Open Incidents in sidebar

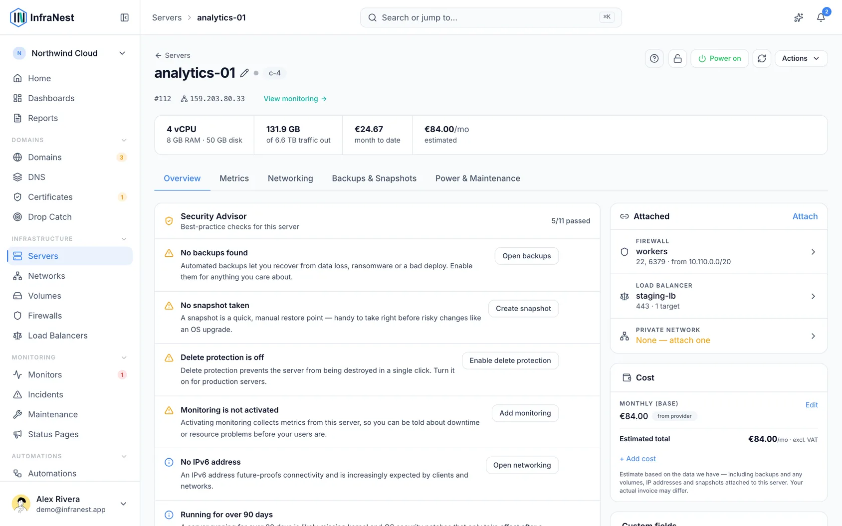click(x=70, y=394)
